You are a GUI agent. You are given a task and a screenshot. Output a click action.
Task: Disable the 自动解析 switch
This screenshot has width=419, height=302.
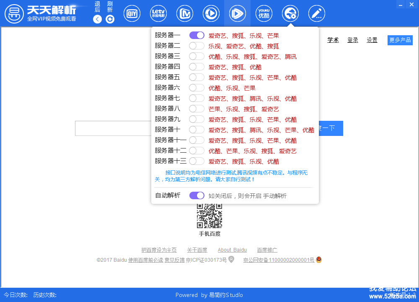click(x=197, y=195)
